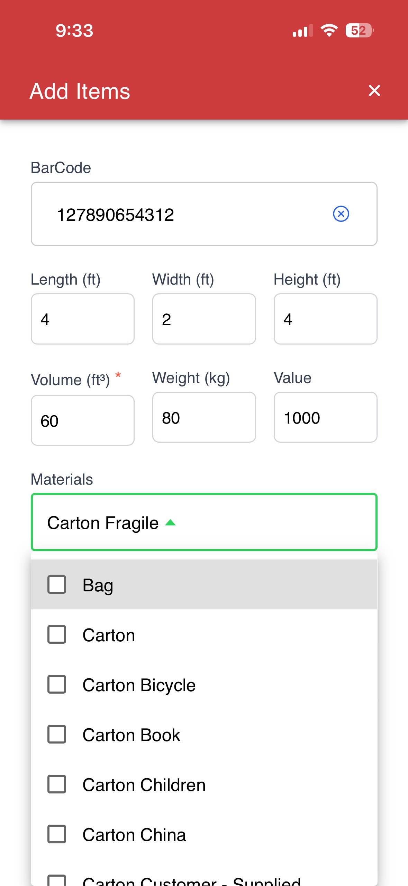This screenshot has width=408, height=886.
Task: Edit the Width (ft) field
Action: pos(204,319)
